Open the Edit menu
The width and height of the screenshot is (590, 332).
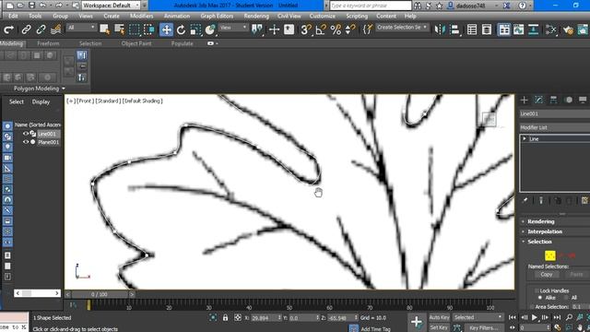(13, 16)
